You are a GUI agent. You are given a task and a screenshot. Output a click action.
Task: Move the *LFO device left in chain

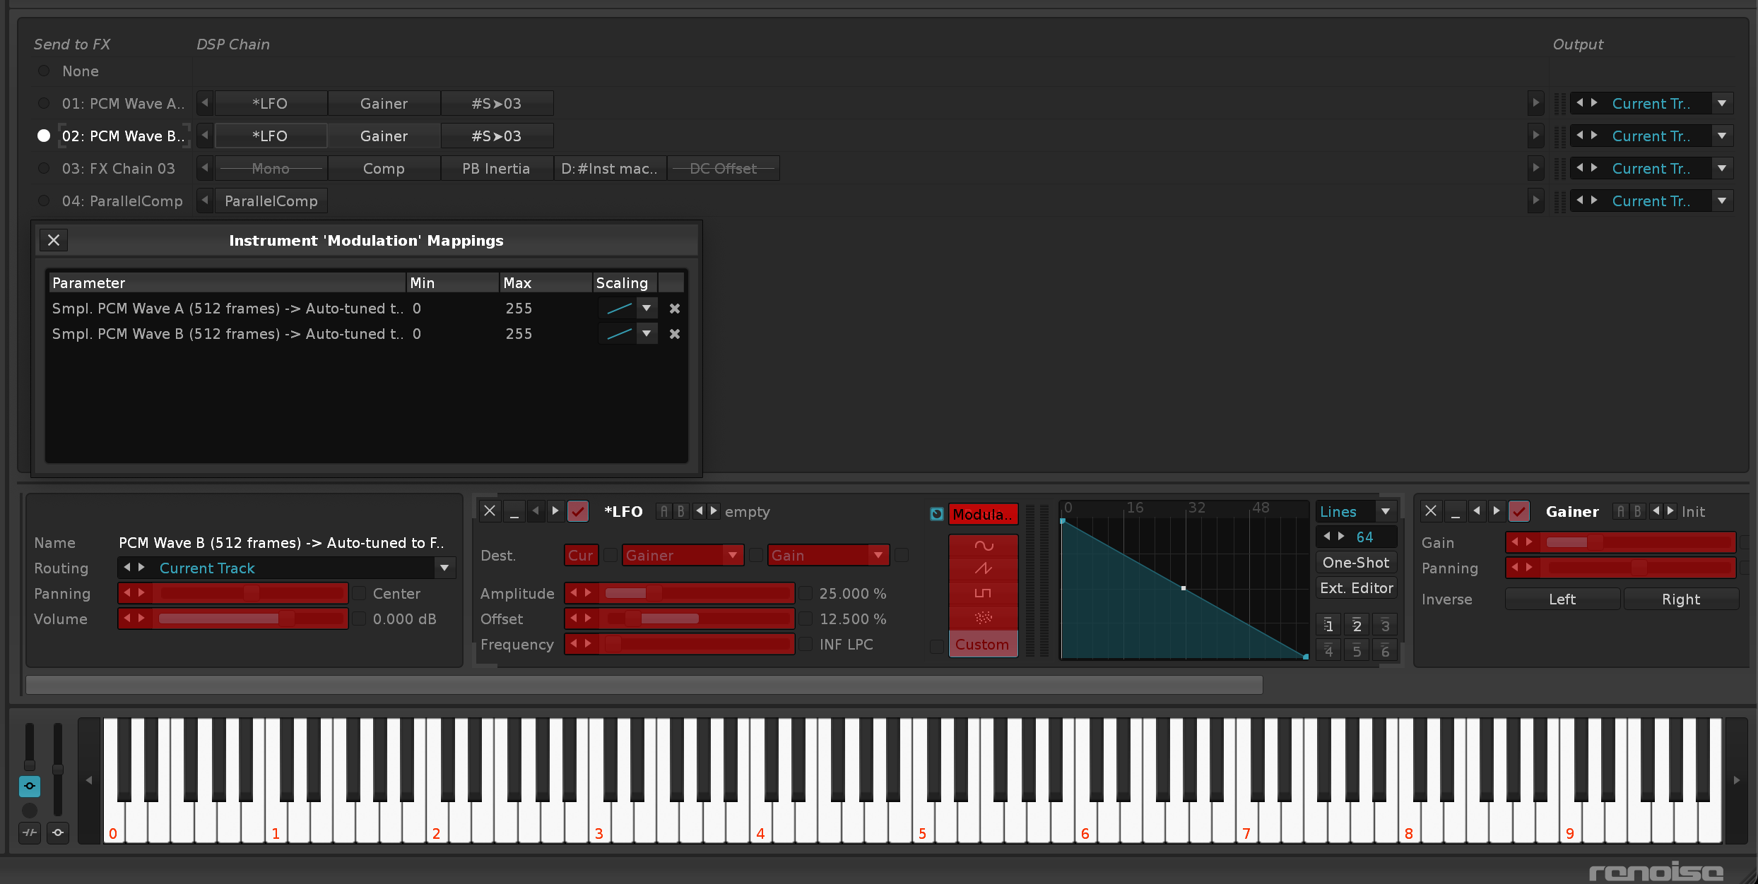coord(536,511)
